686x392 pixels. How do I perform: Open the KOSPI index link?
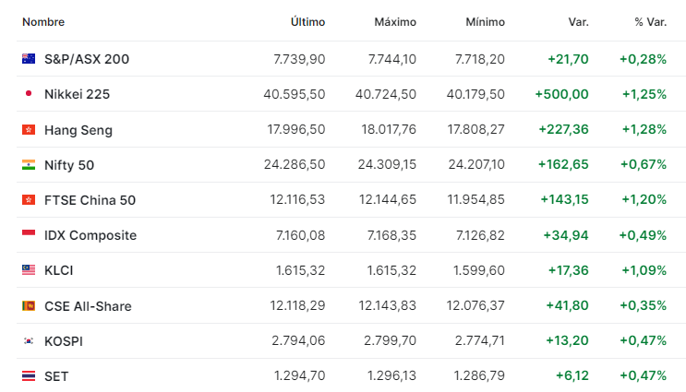[x=64, y=341]
